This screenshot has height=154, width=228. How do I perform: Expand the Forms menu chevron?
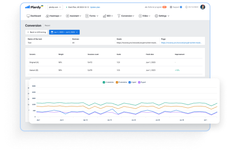(x=98, y=16)
